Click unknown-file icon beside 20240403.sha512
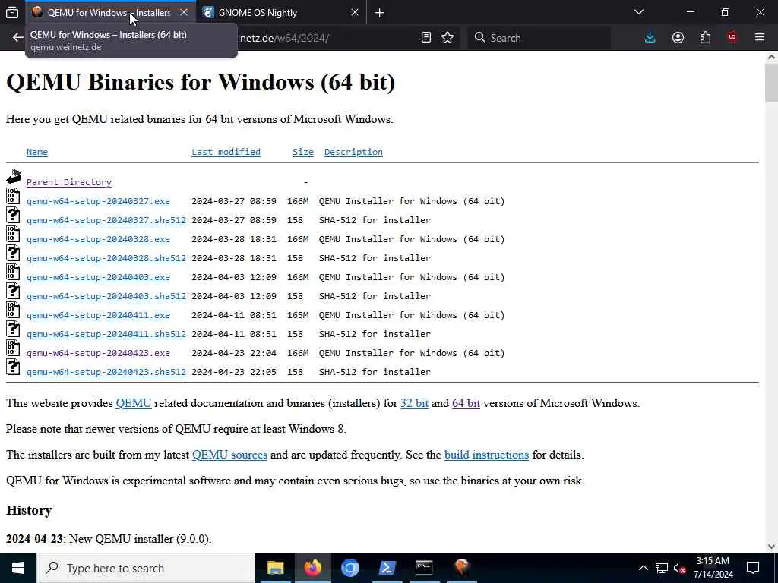 tap(13, 291)
